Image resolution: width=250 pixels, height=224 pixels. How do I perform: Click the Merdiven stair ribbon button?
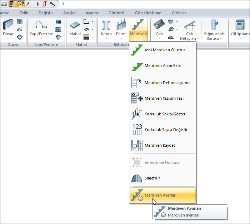[x=138, y=29]
